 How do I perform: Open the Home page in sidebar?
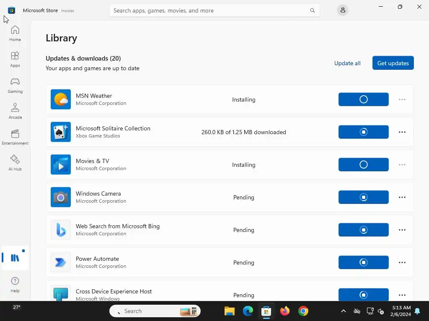click(15, 33)
